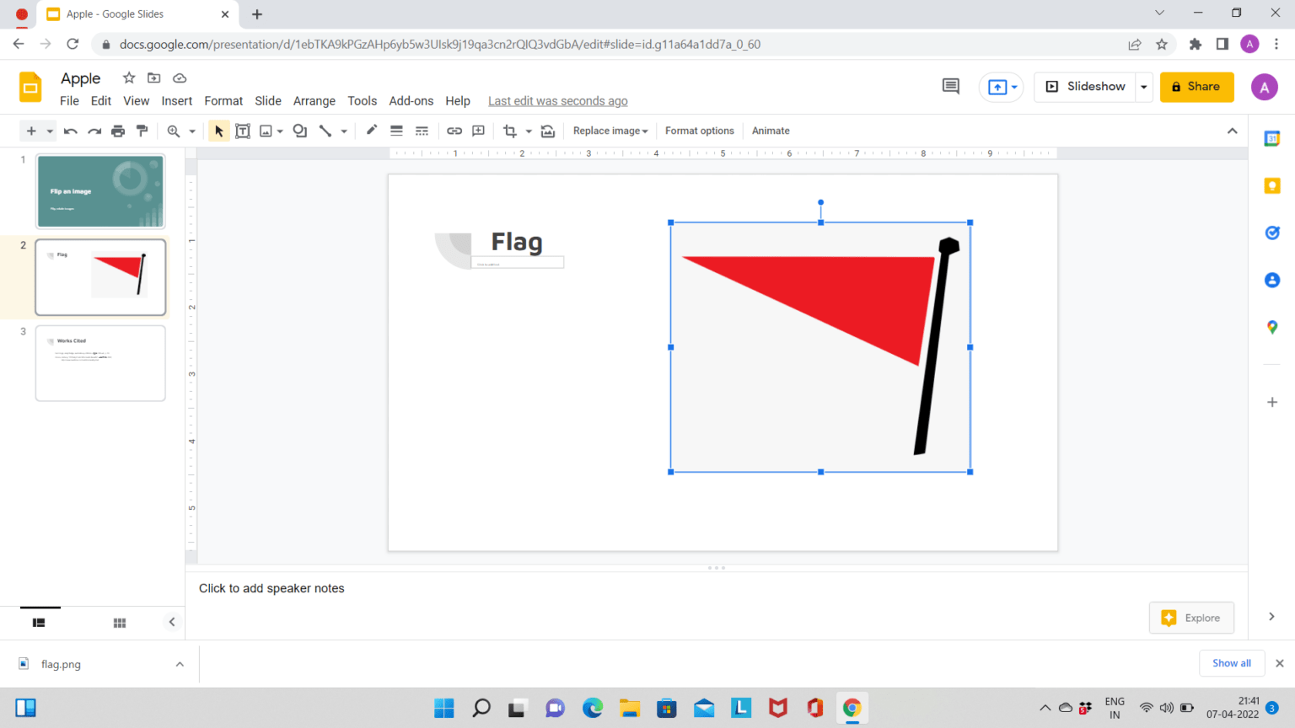1295x728 pixels.
Task: Open Google Calendar side panel
Action: [1271, 137]
